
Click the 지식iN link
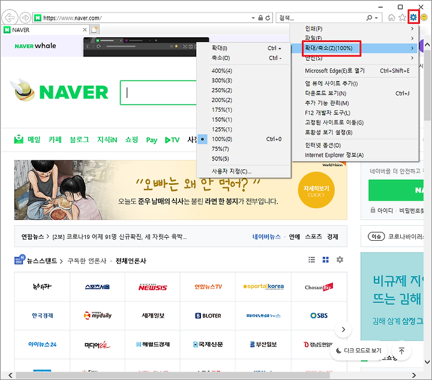tap(107, 140)
